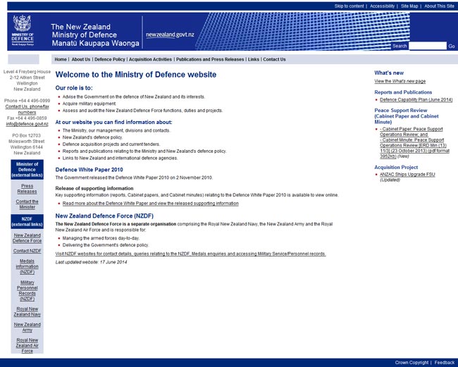
Task: Click the Ministry of Defence crest logo
Action: click(23, 31)
